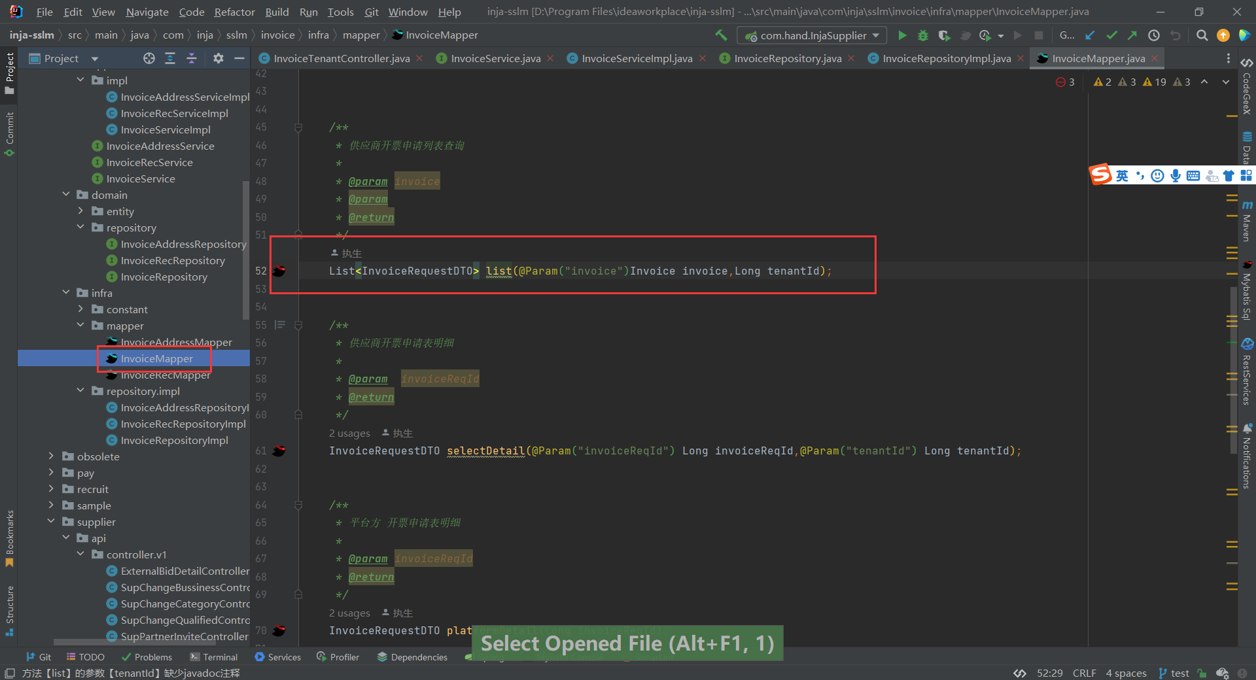Collapse the mapper folder node
This screenshot has width=1256, height=680.
[x=80, y=325]
